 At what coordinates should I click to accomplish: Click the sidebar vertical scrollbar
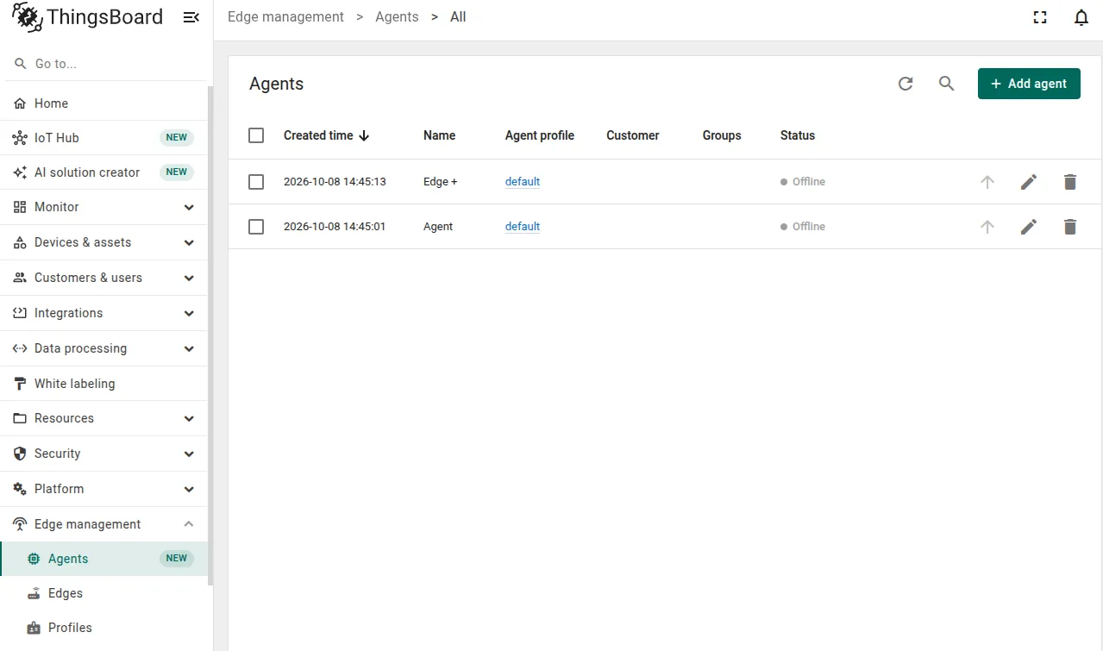point(210,336)
